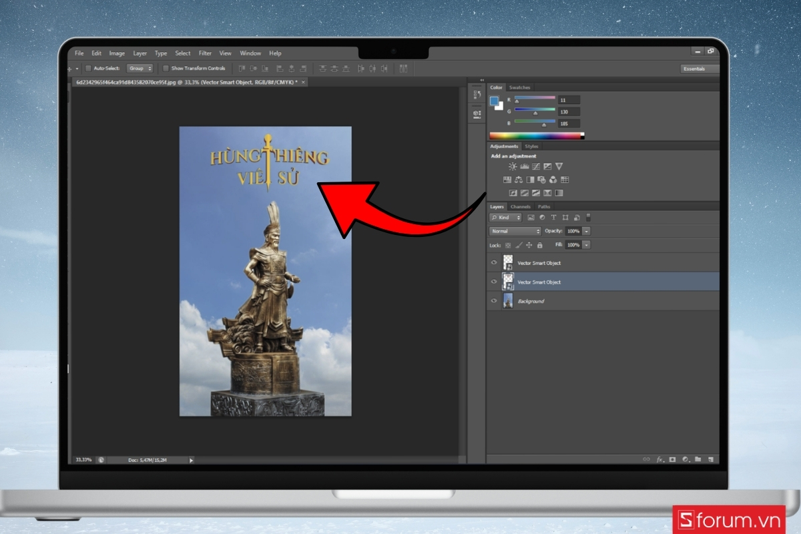Viewport: 801px width, 534px height.
Task: Add a Photo Filter adjustment
Action: pyautogui.click(x=541, y=180)
